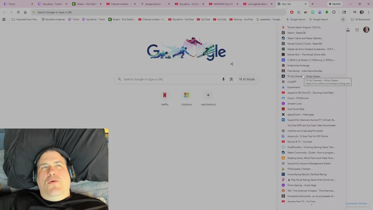
Task: Open Rust Force Wipe bookmark
Action: [x=312, y=109]
